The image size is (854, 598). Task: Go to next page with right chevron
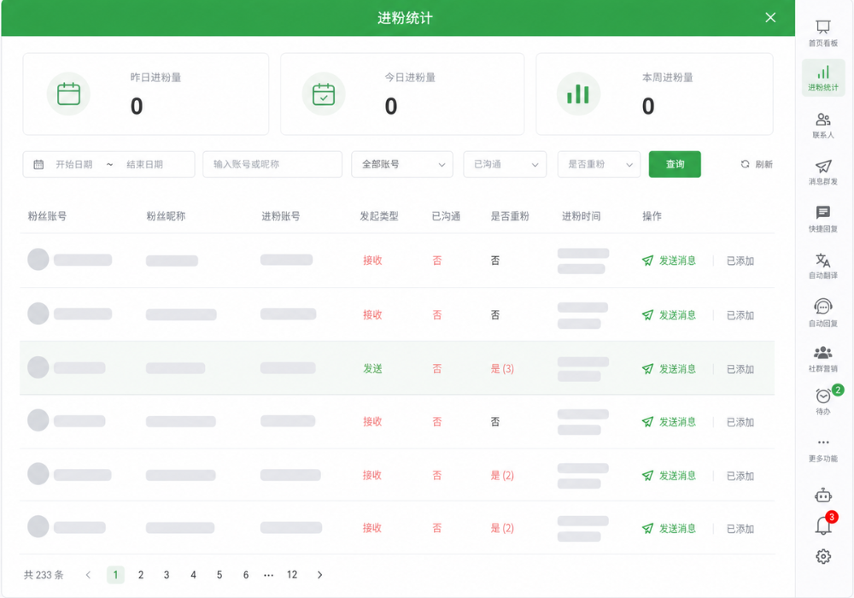pyautogui.click(x=319, y=575)
